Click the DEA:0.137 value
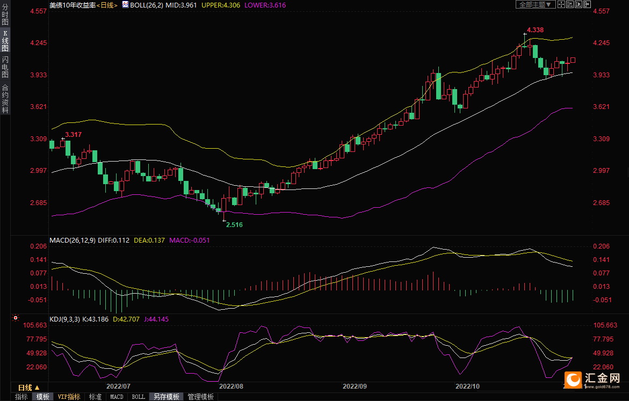629x401 pixels. coord(149,240)
